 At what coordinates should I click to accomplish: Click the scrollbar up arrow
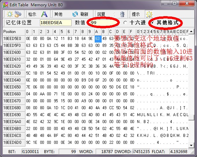point(191,31)
